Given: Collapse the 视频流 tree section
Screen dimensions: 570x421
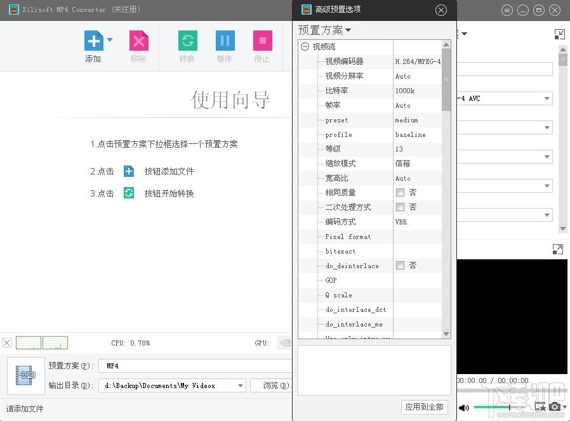Looking at the screenshot, I should (x=305, y=46).
